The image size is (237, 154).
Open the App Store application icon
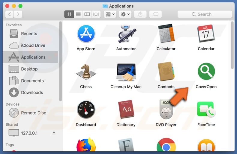(86, 34)
